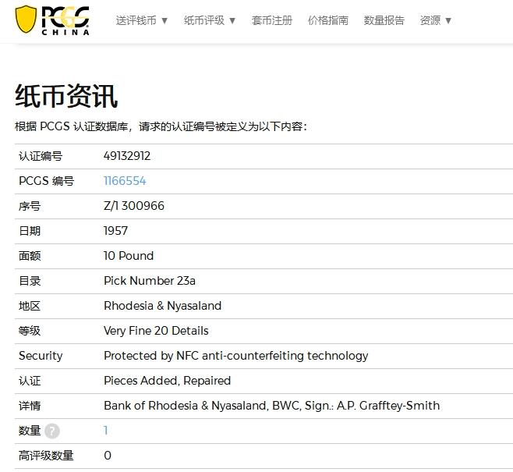Expand the 资源 dropdown menu

(436, 20)
